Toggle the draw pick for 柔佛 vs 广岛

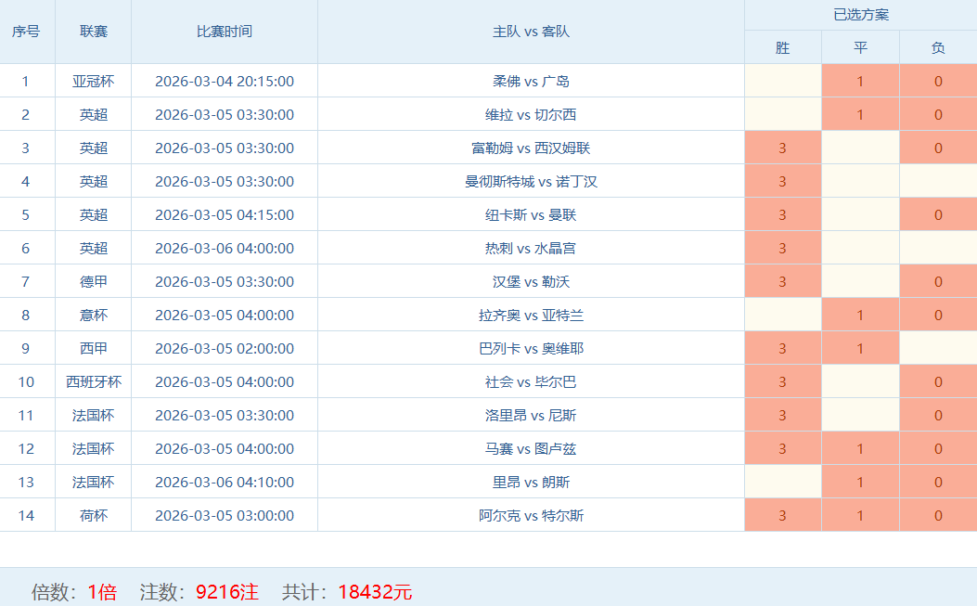point(860,81)
